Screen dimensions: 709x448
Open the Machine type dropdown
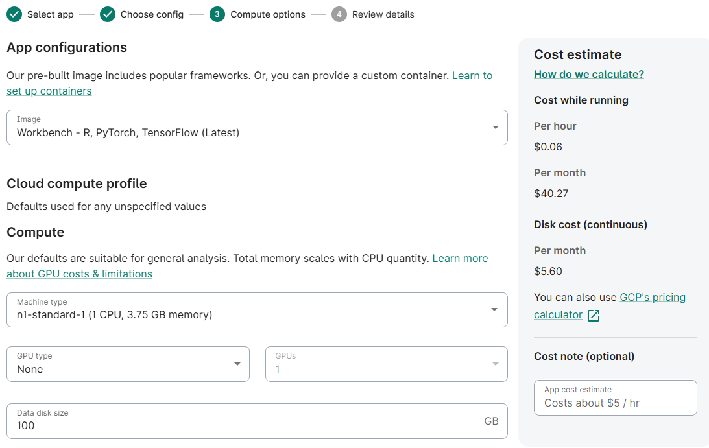tap(257, 309)
